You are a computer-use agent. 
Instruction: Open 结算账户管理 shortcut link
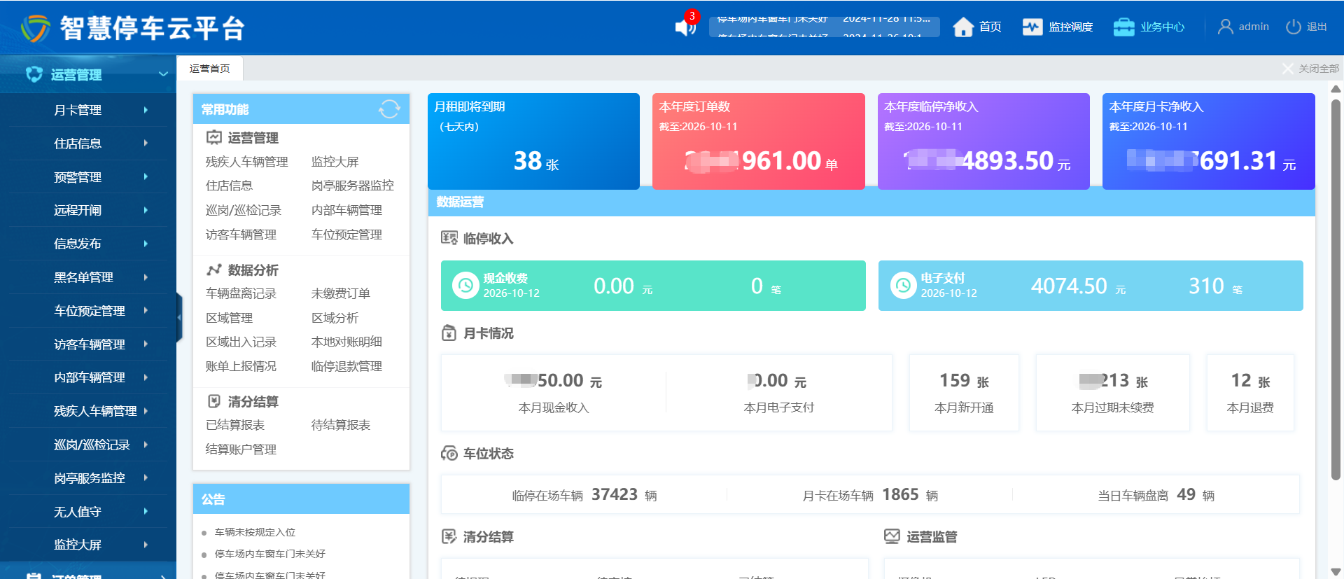click(x=241, y=449)
